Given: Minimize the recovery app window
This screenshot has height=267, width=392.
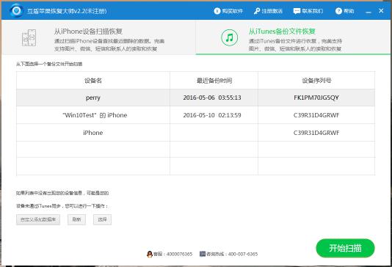Looking at the screenshot, I should [369, 11].
